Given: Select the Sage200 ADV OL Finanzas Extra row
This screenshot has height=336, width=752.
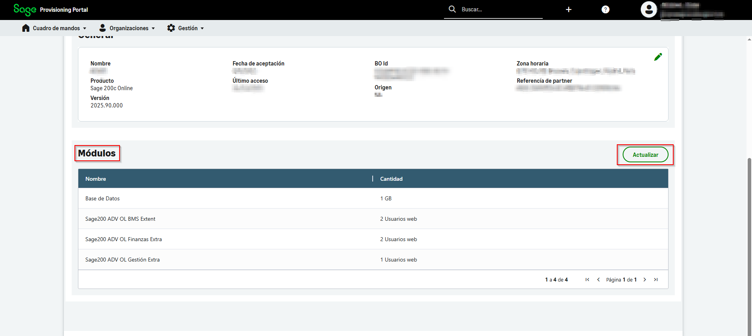Looking at the screenshot, I should pos(123,239).
